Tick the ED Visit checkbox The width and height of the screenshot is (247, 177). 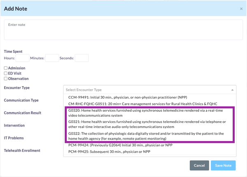(x=6, y=73)
